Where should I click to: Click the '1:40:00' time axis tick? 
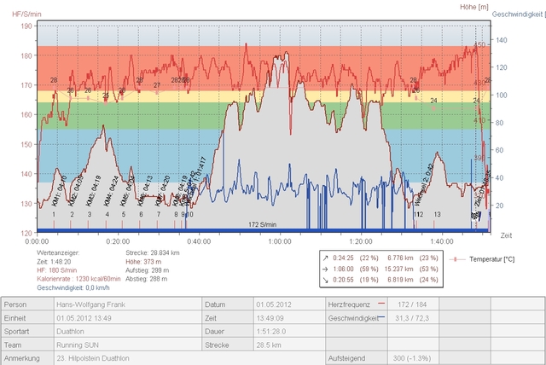tap(442, 241)
